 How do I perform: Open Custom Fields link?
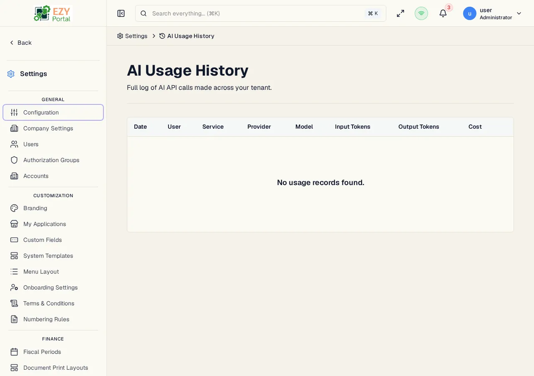click(53, 240)
